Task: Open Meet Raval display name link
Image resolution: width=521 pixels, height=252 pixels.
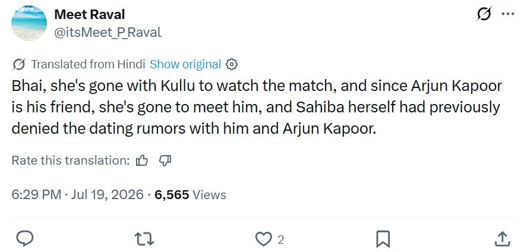Action: pos(89,14)
